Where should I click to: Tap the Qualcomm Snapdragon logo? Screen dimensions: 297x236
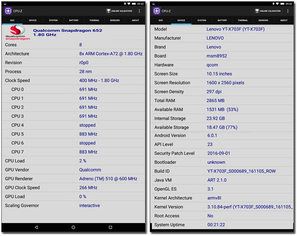coord(17,33)
